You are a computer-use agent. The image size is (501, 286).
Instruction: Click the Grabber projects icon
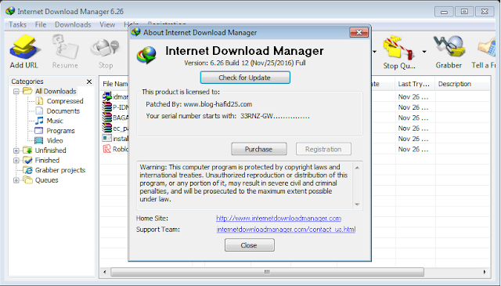click(x=28, y=170)
